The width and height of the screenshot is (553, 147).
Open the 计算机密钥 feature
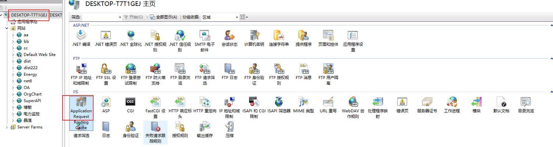click(254, 39)
